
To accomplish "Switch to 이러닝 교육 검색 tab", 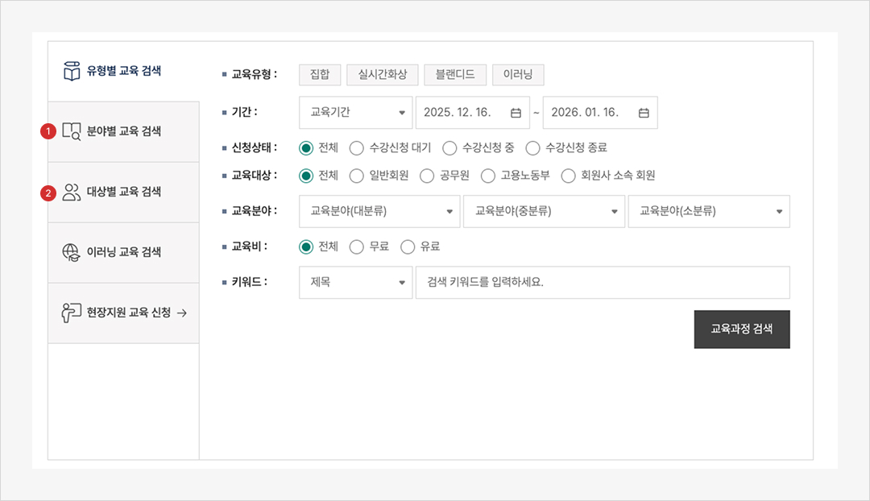I will (123, 252).
